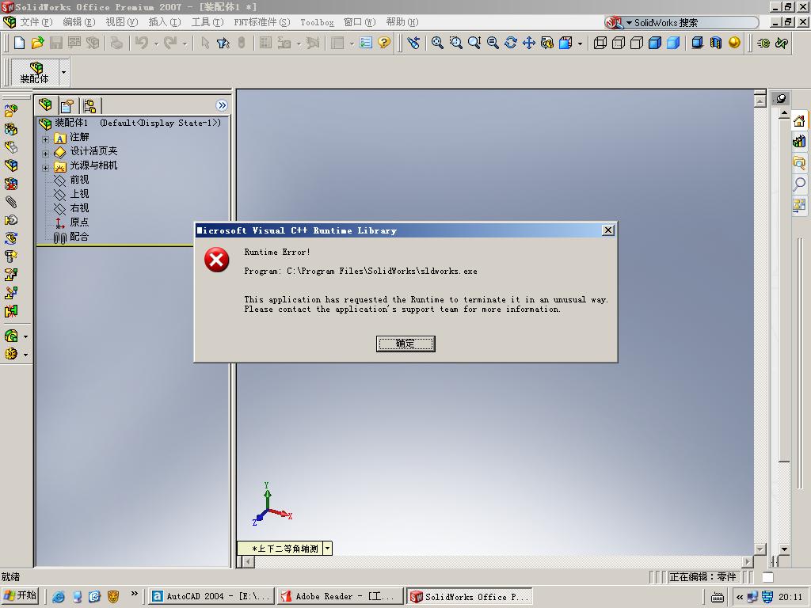Expand the 注解 tree node

click(x=45, y=139)
